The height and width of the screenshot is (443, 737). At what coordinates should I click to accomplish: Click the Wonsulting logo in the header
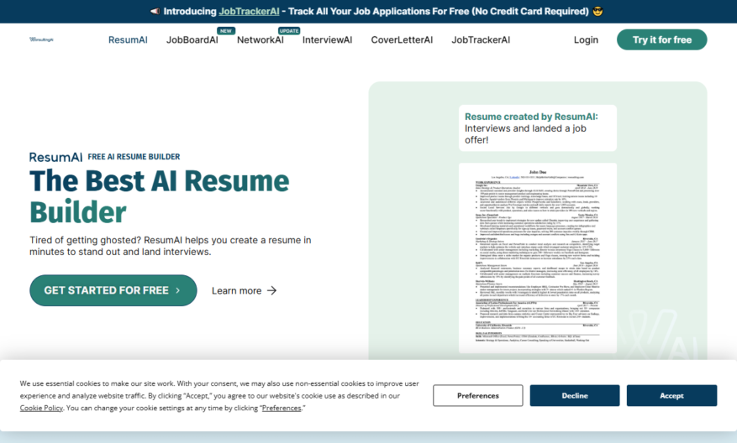[x=41, y=39]
